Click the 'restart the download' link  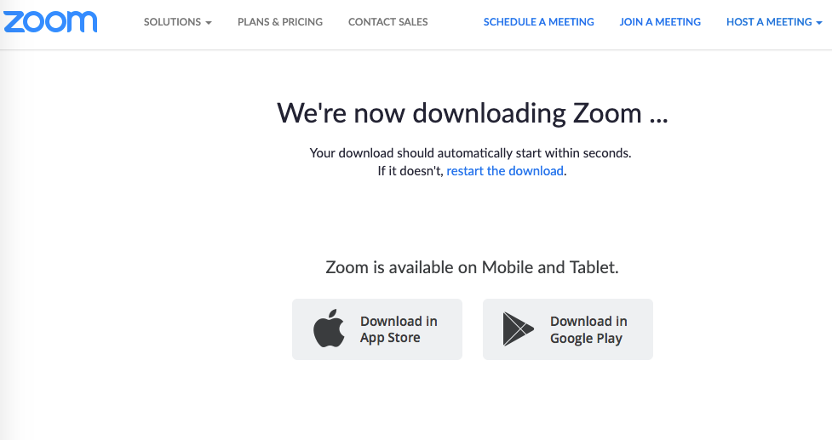(505, 171)
